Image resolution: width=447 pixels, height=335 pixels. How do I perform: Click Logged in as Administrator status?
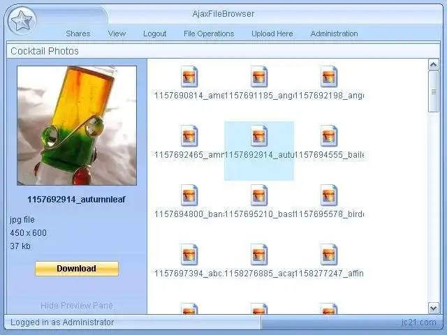point(62,322)
